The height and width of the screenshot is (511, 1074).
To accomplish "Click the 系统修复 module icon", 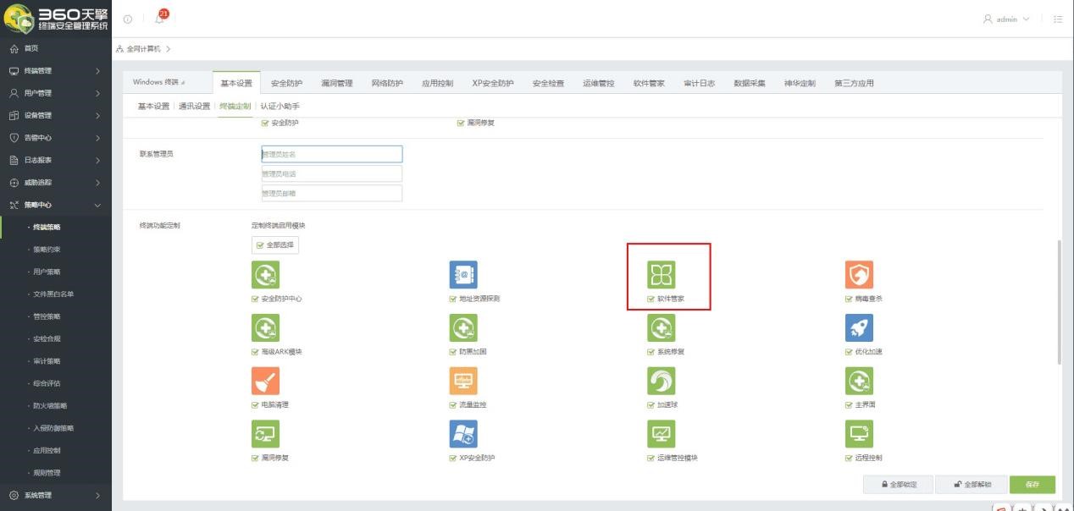I will [661, 327].
